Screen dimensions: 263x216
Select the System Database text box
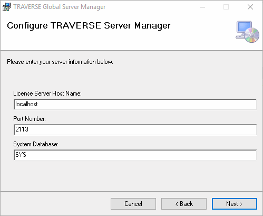[x=135, y=155]
